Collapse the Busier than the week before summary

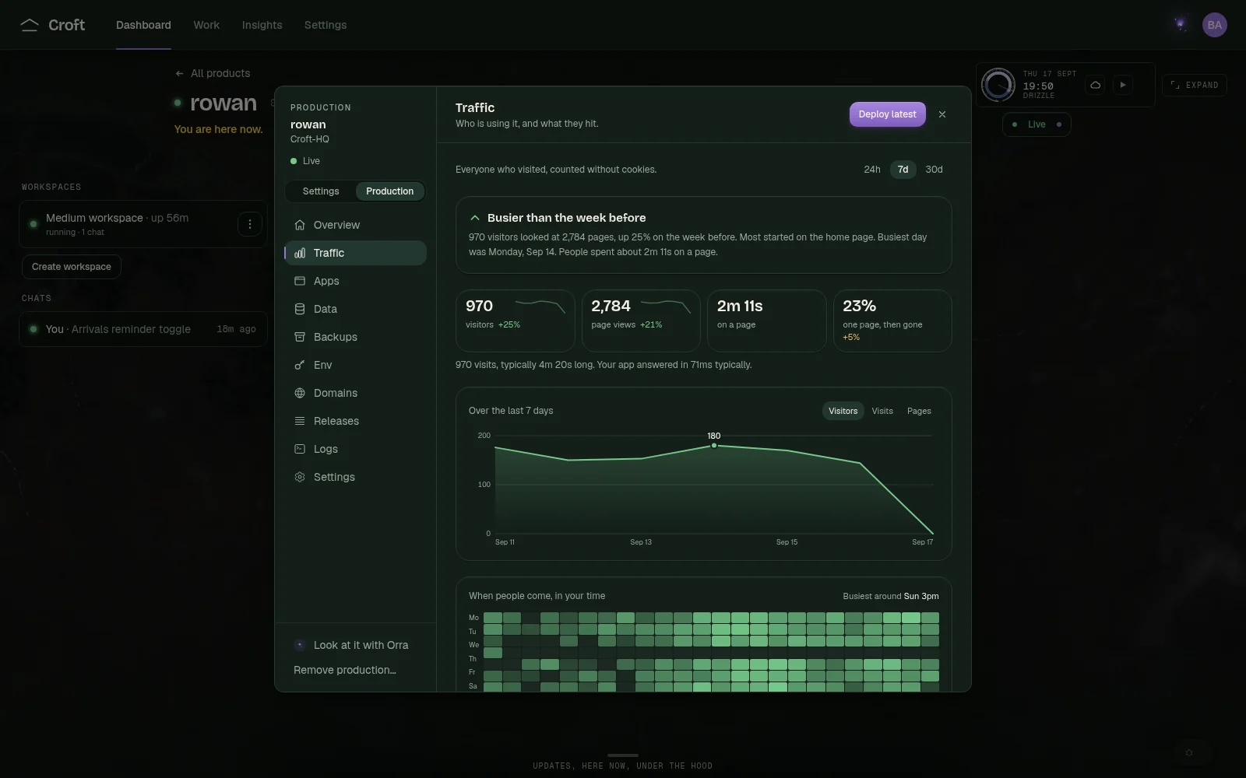pos(475,218)
